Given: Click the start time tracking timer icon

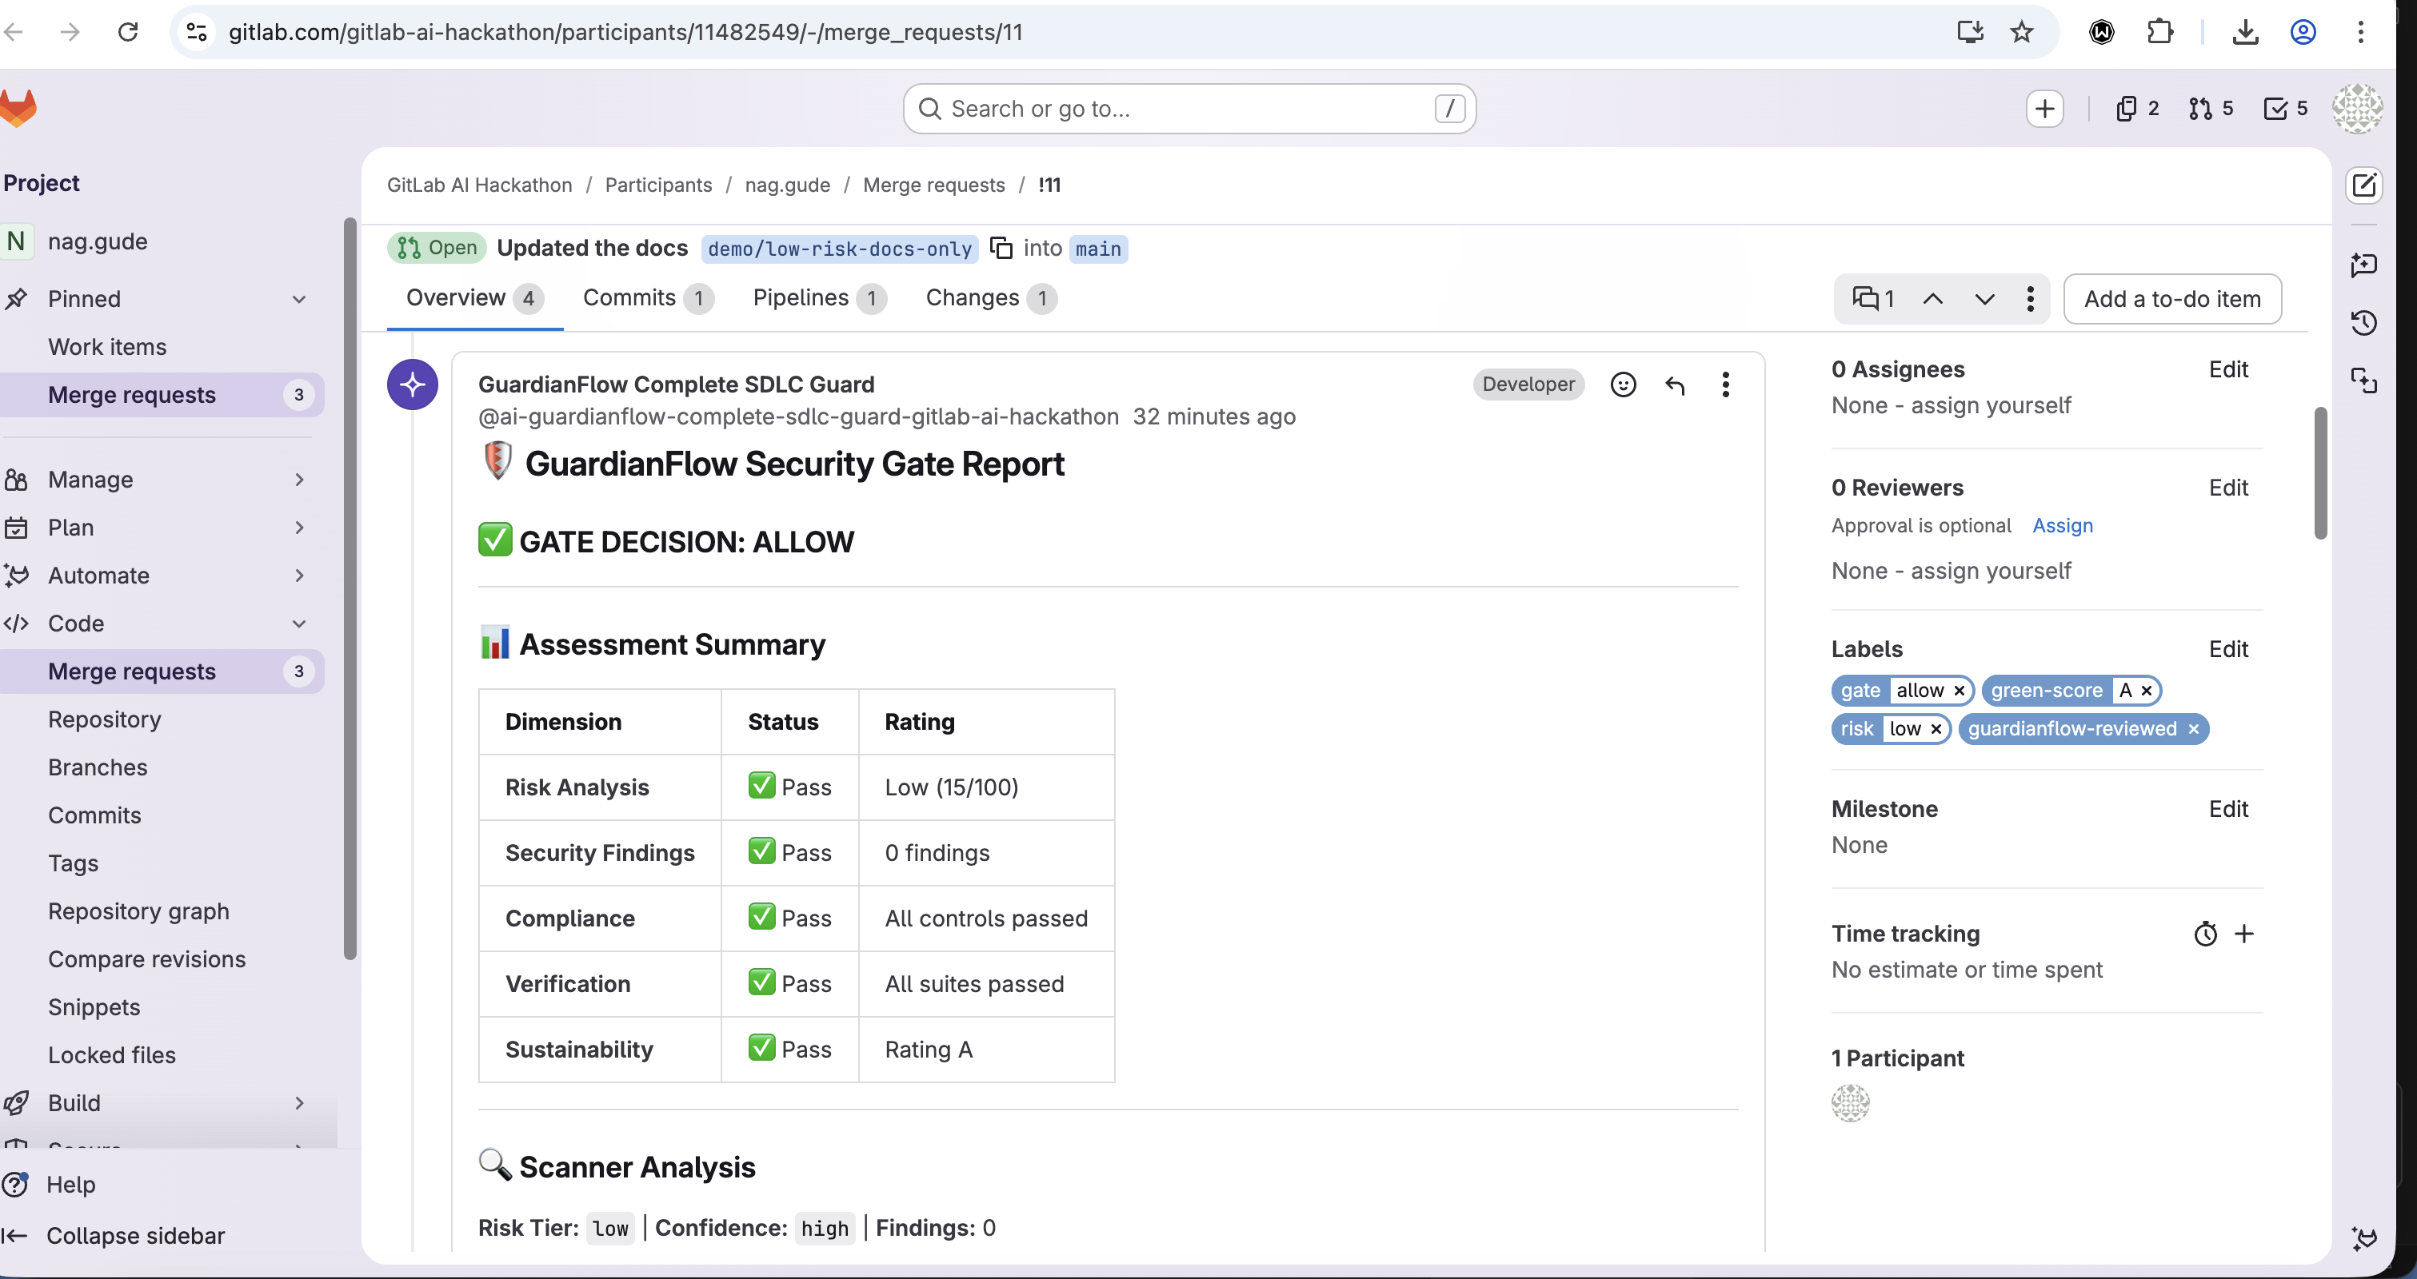Looking at the screenshot, I should tap(2205, 934).
